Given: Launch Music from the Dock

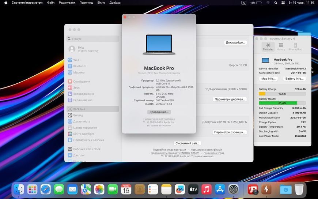Looking at the screenshot, I should pyautogui.click(x=207, y=189).
